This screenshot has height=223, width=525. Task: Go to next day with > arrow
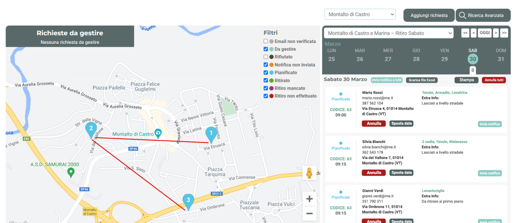click(495, 33)
